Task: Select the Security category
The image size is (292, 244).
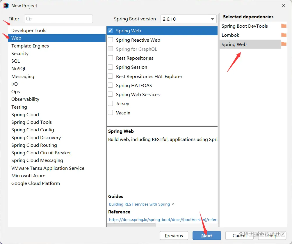Action: click(57, 54)
